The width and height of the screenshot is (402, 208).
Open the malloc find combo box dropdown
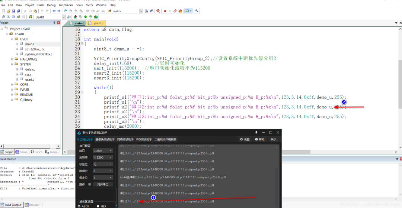pyautogui.click(x=141, y=11)
